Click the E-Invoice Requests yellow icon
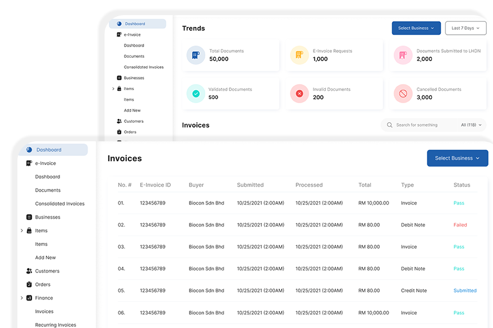493x328 pixels. (300, 55)
